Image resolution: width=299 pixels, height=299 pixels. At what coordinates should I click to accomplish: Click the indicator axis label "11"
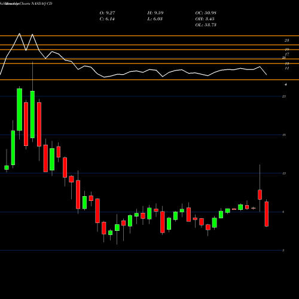point(287,68)
